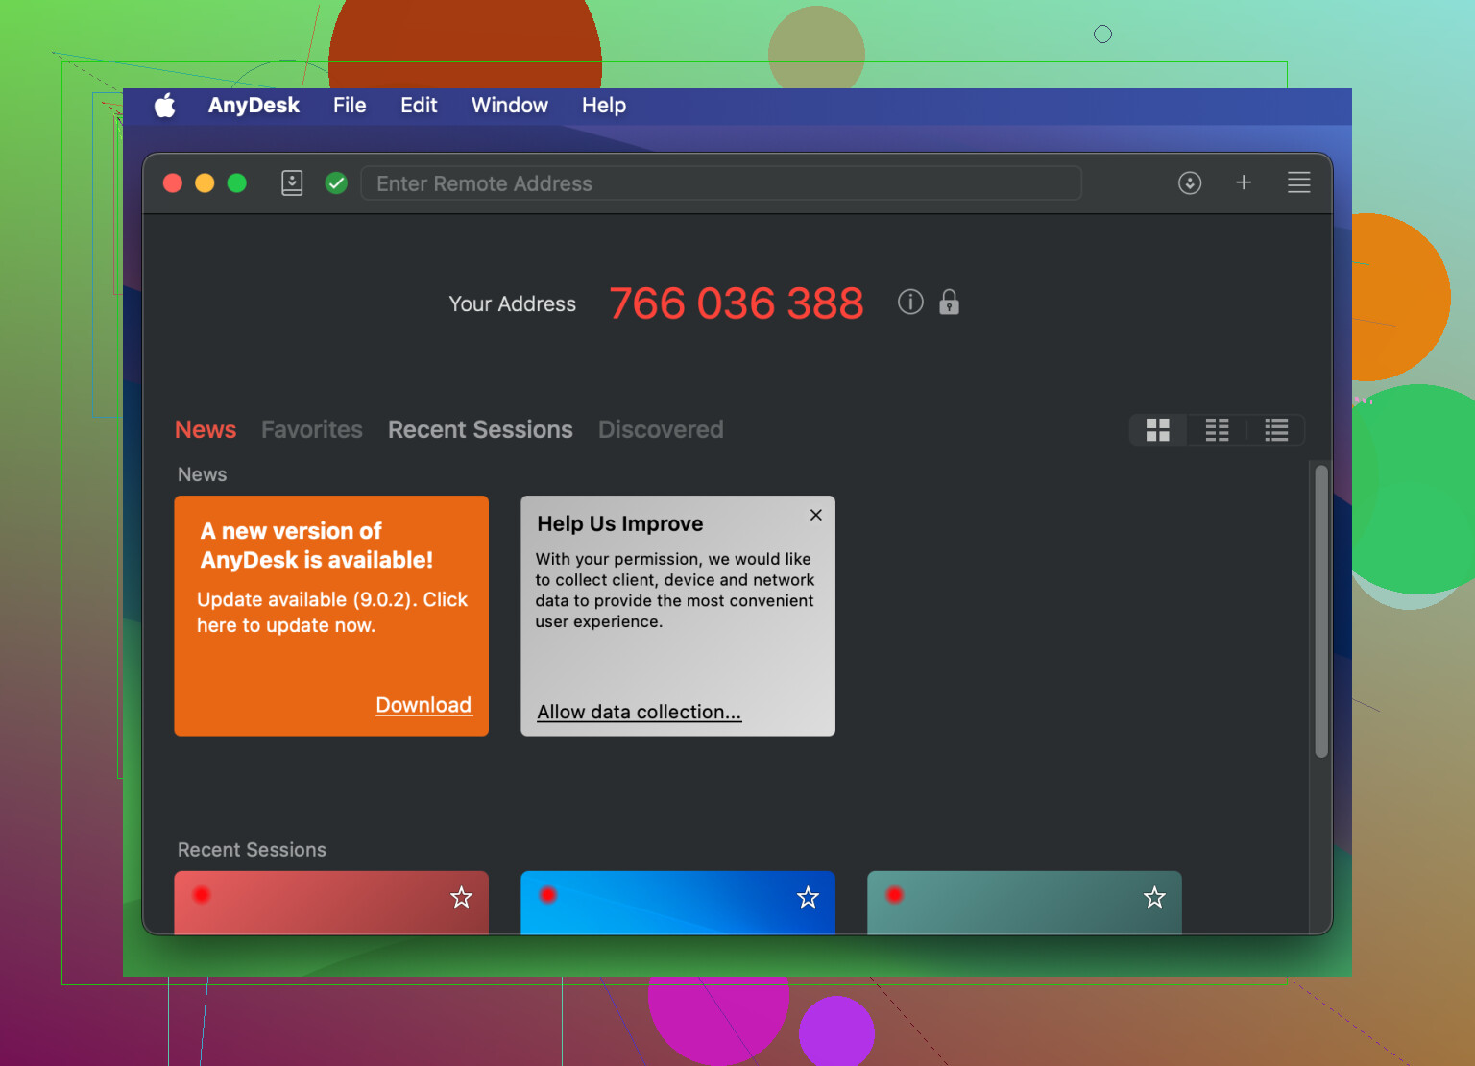Open the Window menu

(x=510, y=106)
